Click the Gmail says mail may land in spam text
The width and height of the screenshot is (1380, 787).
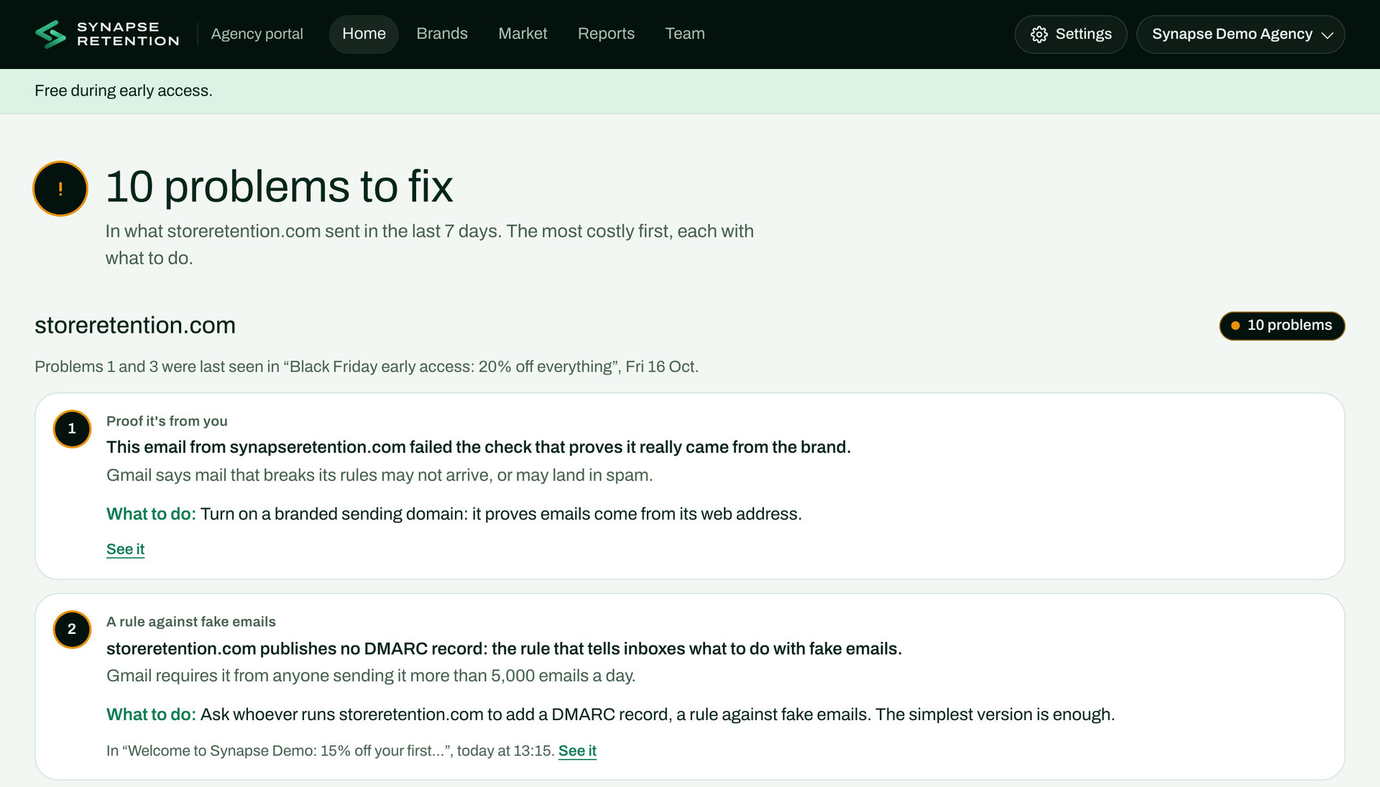coord(379,475)
